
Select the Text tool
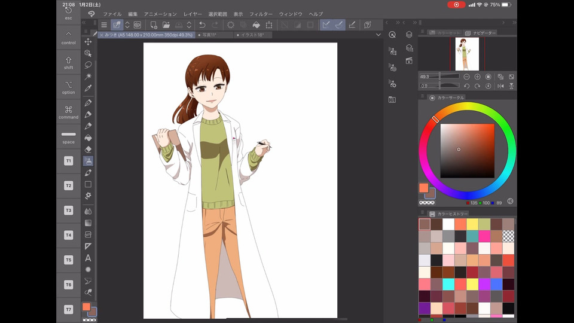[x=88, y=258]
